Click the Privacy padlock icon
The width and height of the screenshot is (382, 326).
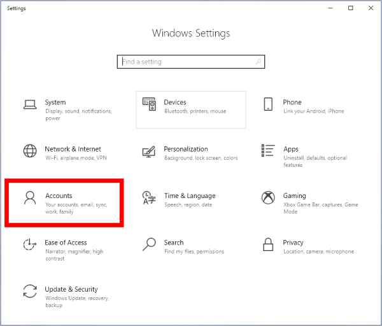(x=268, y=244)
